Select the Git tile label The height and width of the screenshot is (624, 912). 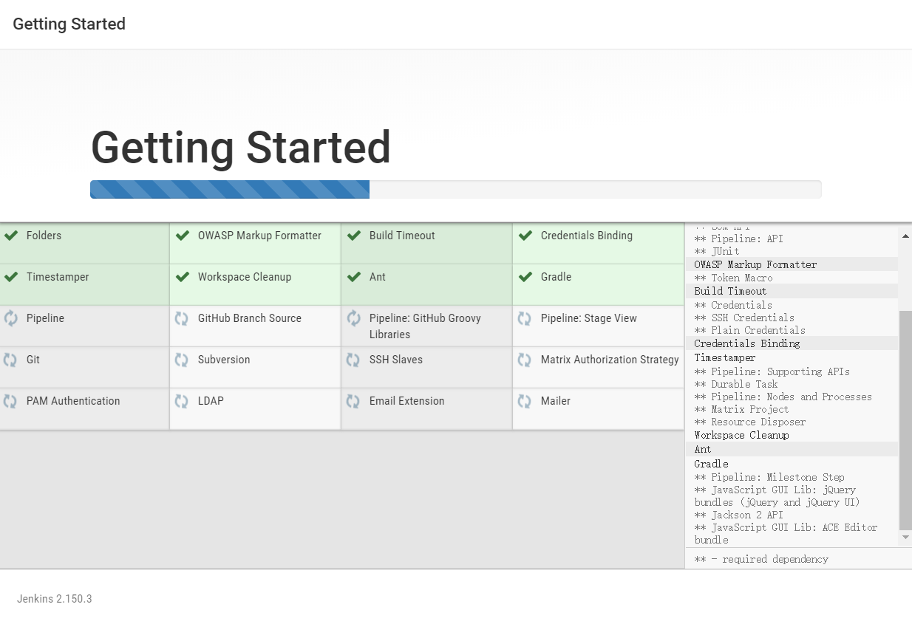(x=33, y=360)
